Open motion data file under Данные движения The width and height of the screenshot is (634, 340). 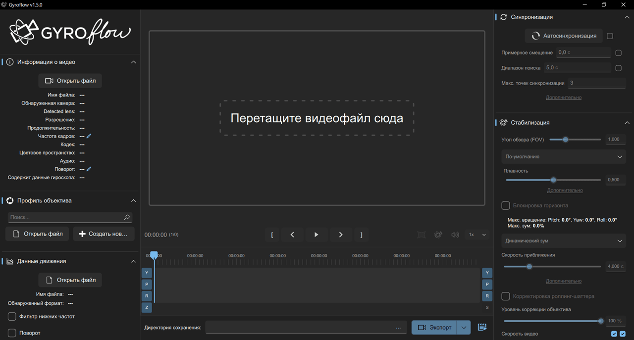tap(70, 280)
